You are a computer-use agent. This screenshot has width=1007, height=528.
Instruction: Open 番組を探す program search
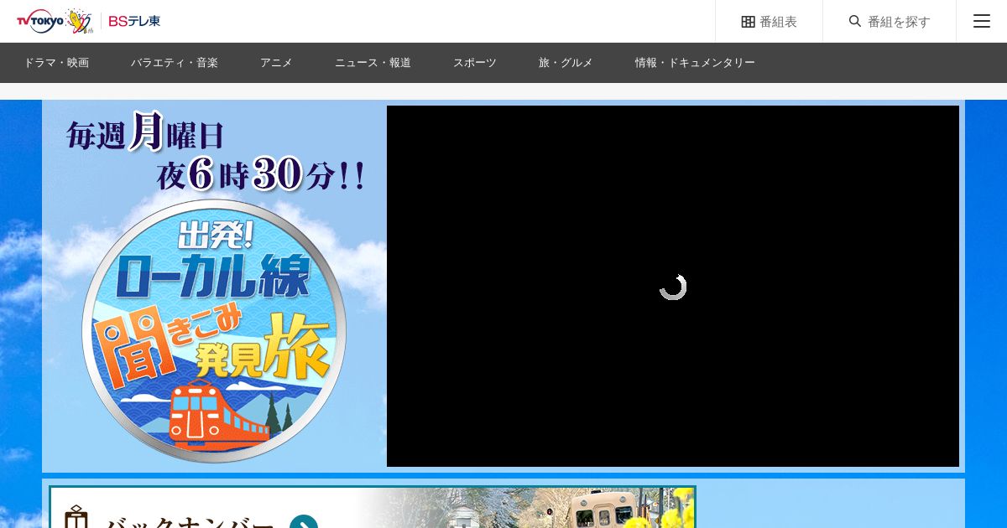tap(890, 21)
